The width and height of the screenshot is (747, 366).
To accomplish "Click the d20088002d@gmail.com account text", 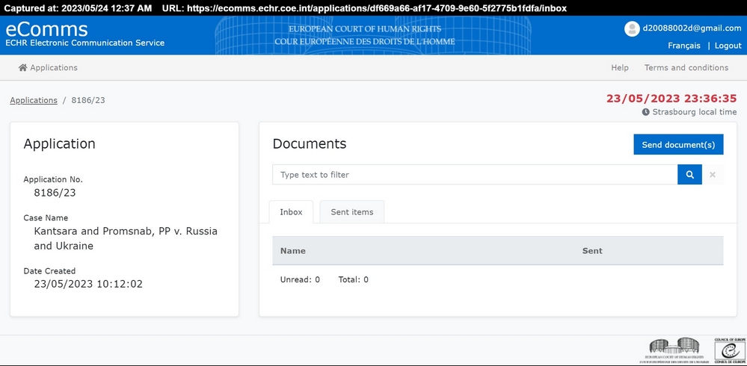I will pyautogui.click(x=692, y=28).
